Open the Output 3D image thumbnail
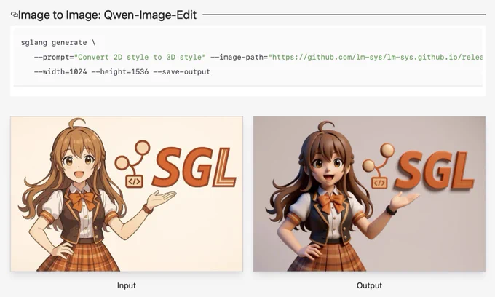The width and height of the screenshot is (495, 297). [369, 194]
